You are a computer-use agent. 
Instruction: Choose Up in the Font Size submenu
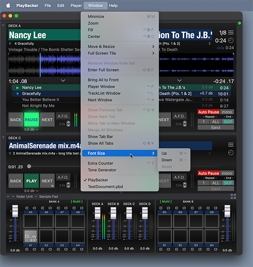coord(164,154)
